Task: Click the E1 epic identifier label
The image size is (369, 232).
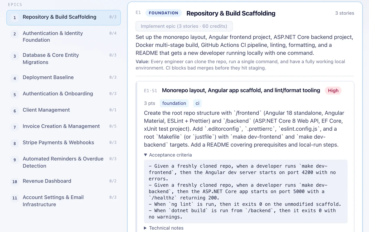Action: coord(138,13)
